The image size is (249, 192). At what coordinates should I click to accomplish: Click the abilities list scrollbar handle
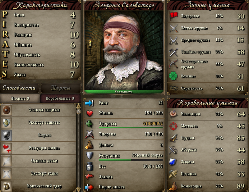tap(78, 111)
